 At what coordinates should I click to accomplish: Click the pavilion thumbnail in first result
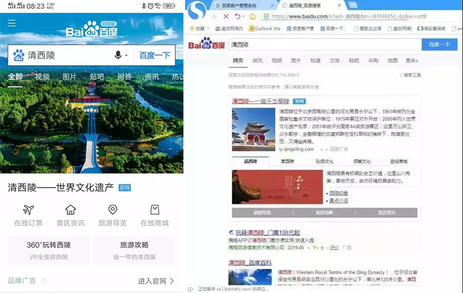253,130
